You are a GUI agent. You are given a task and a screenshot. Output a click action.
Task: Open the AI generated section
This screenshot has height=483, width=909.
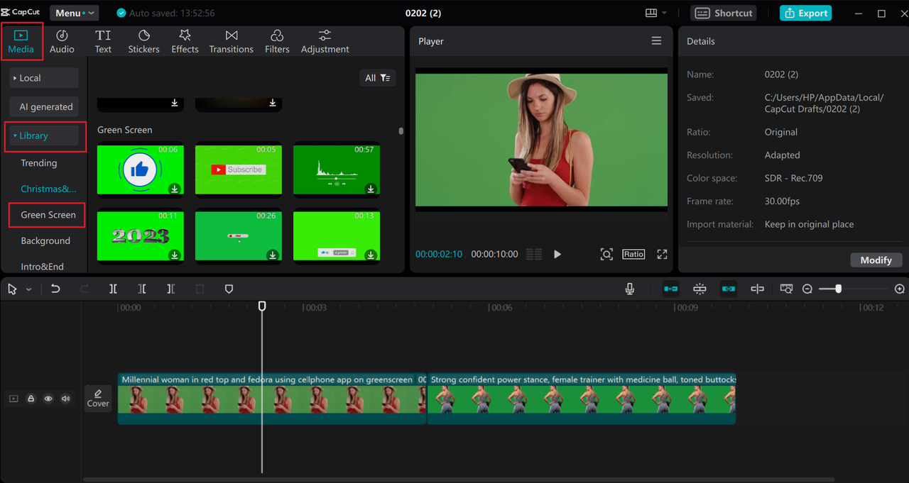[x=44, y=106]
